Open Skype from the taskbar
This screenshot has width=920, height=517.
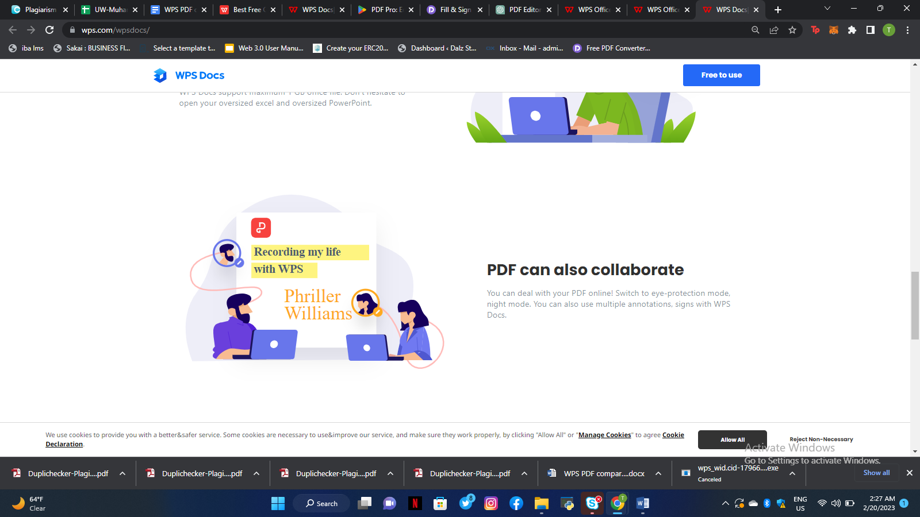[592, 503]
